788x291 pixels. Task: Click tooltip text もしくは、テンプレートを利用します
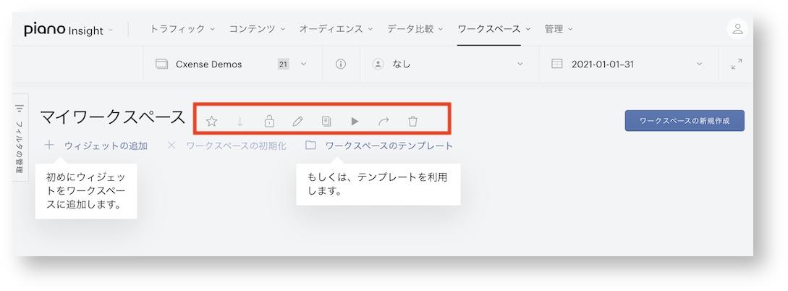tap(378, 184)
